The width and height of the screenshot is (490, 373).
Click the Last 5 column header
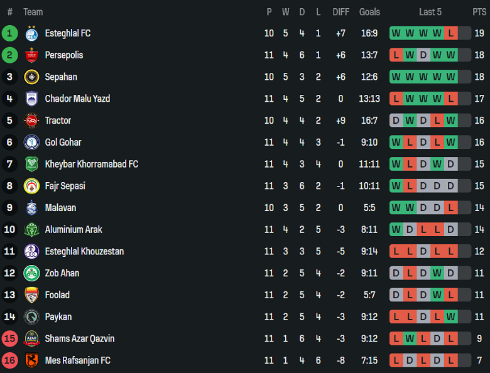click(430, 12)
